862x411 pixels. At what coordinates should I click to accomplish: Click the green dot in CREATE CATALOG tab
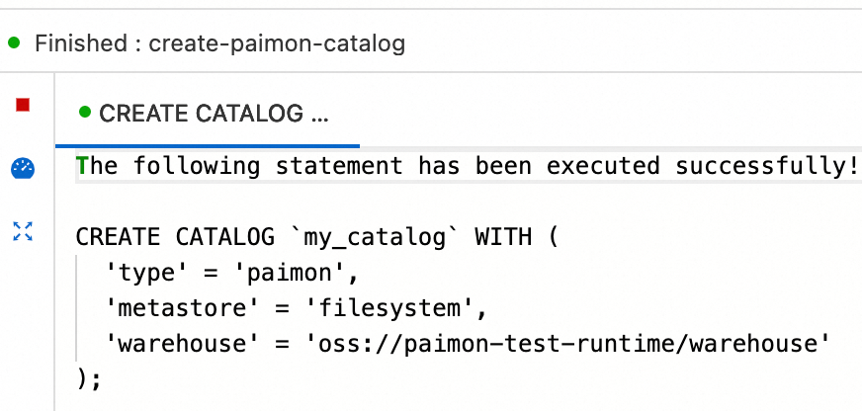click(85, 113)
